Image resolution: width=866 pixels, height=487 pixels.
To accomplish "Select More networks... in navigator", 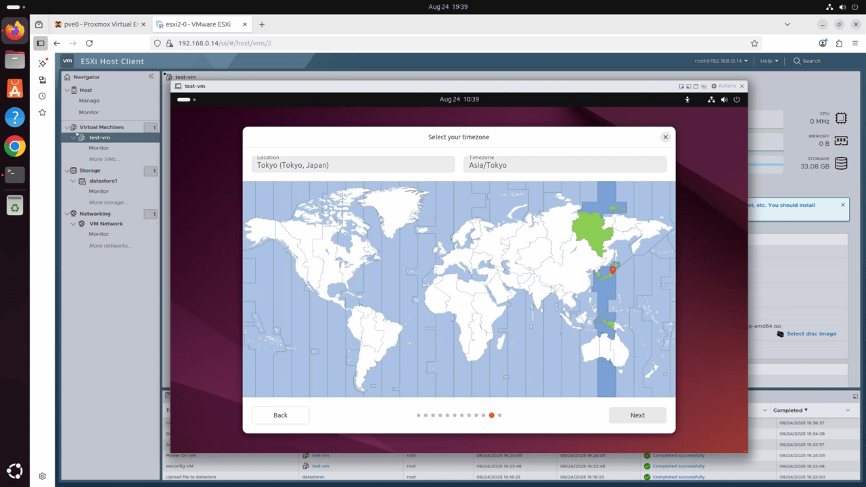I will coord(110,246).
